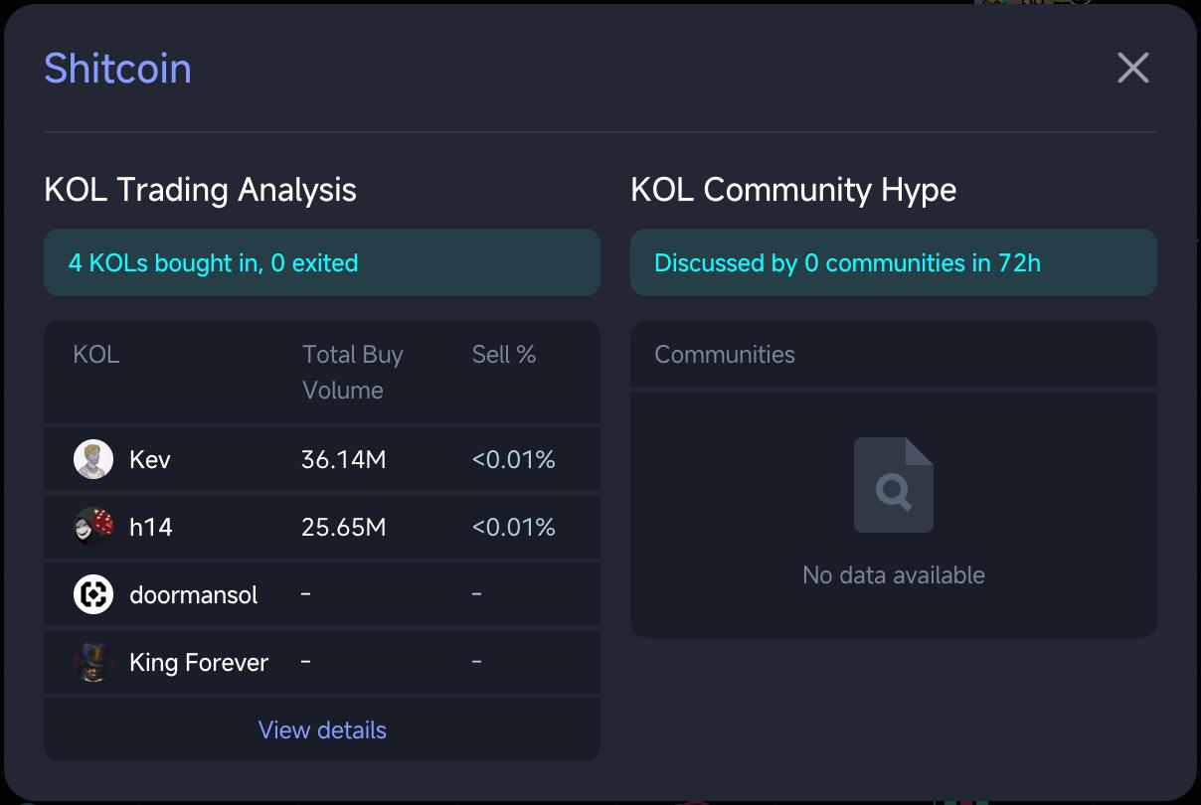This screenshot has height=805, width=1201.
Task: Click the KOL column header
Action: (96, 355)
